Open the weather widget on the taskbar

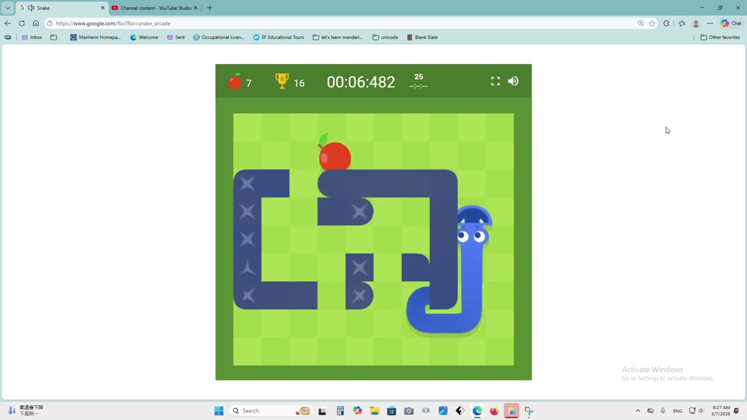[x=26, y=411]
